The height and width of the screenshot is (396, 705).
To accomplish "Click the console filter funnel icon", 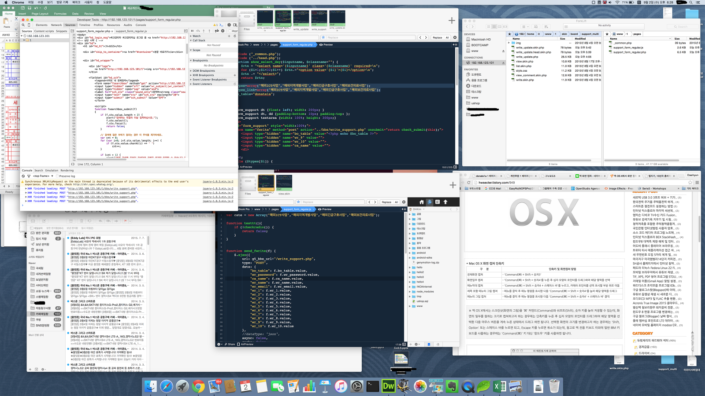I will [29, 176].
